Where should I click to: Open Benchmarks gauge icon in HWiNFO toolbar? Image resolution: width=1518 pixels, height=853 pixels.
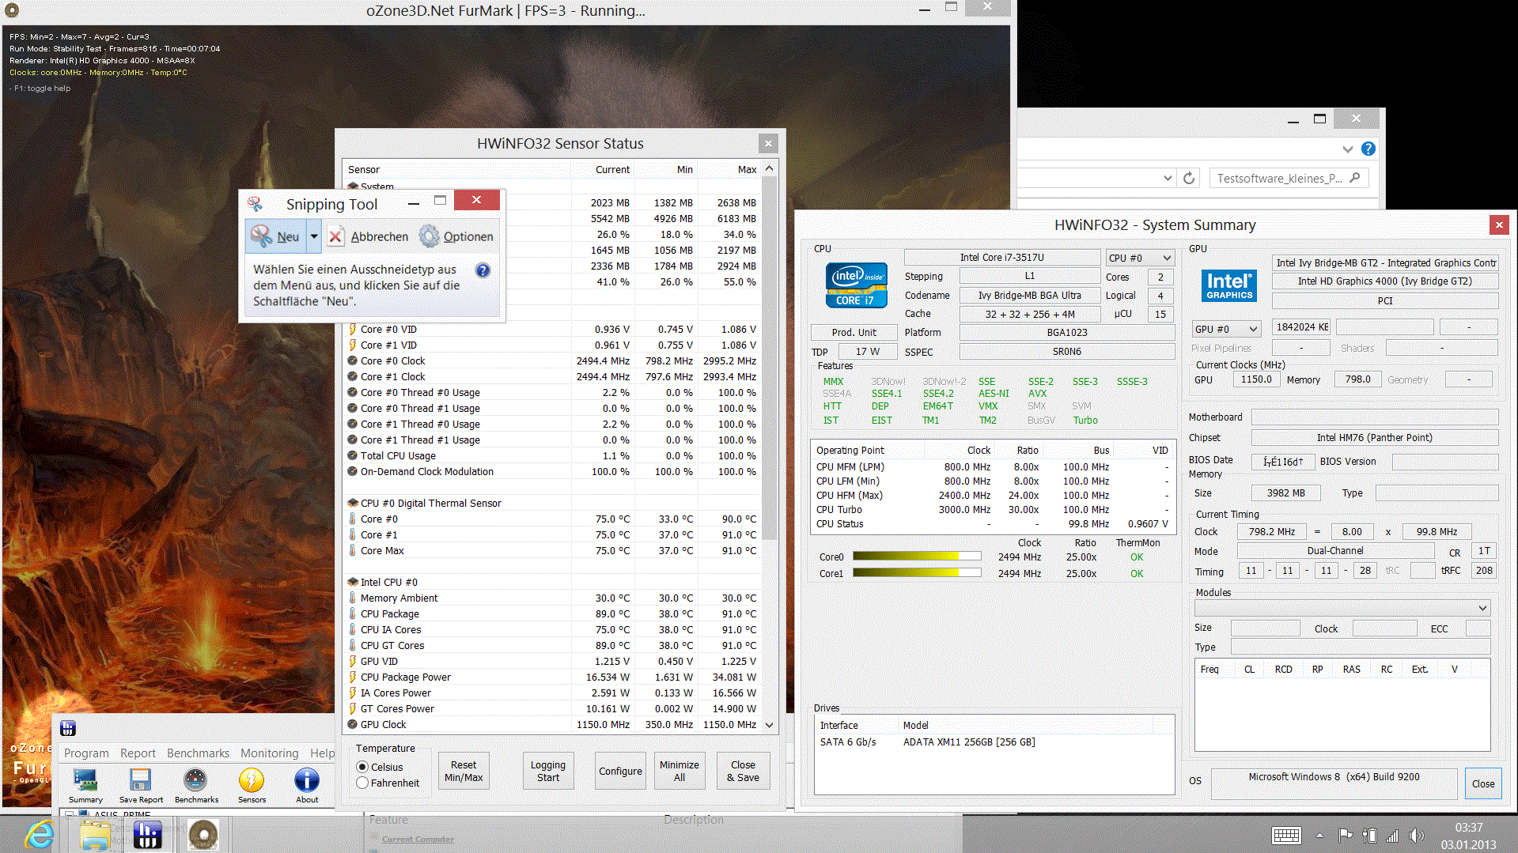click(195, 780)
